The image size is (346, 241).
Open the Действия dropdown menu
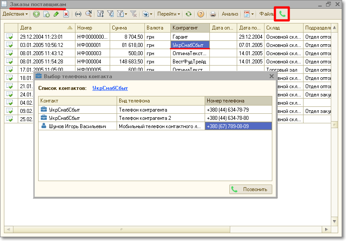click(15, 14)
